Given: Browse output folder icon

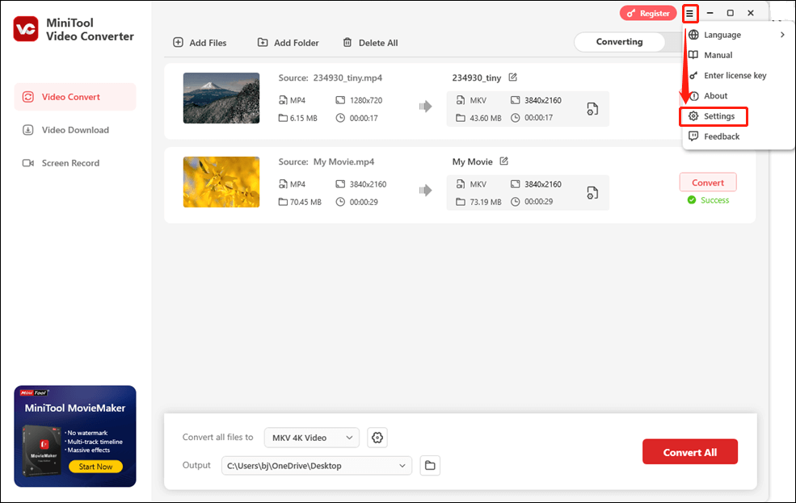Looking at the screenshot, I should pyautogui.click(x=430, y=466).
